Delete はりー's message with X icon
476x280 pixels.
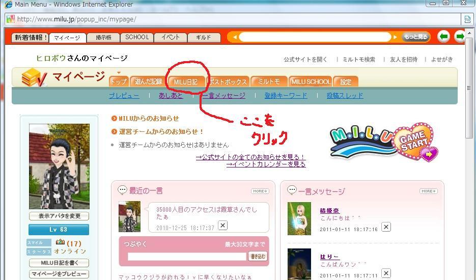tap(386, 273)
